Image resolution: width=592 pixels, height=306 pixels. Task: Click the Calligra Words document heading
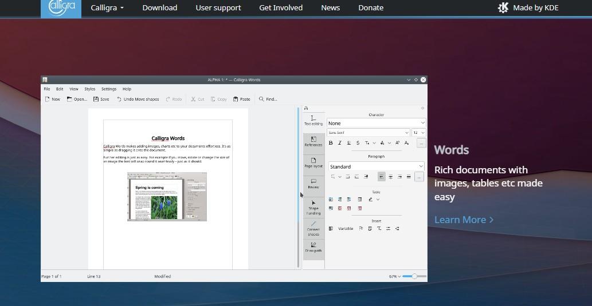pyautogui.click(x=168, y=138)
